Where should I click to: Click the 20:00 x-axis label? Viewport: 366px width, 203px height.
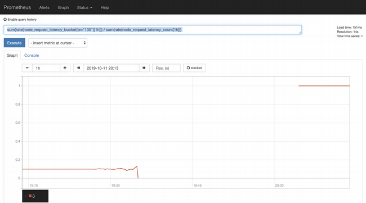tap(279, 186)
